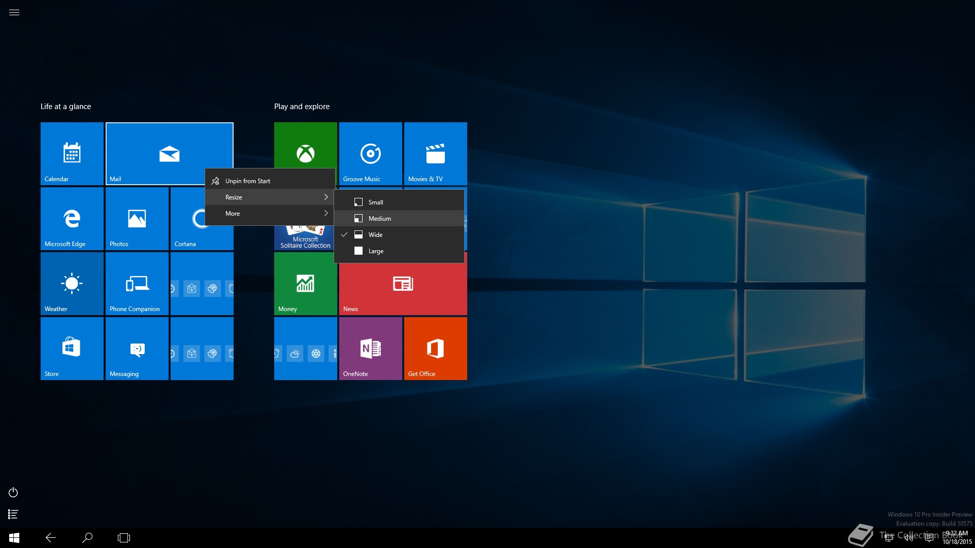The height and width of the screenshot is (548, 975).
Task: Choose Large tile size
Action: (399, 251)
